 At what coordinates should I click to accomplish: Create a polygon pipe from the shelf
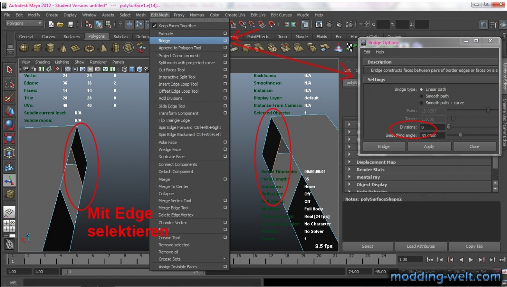tap(115, 48)
